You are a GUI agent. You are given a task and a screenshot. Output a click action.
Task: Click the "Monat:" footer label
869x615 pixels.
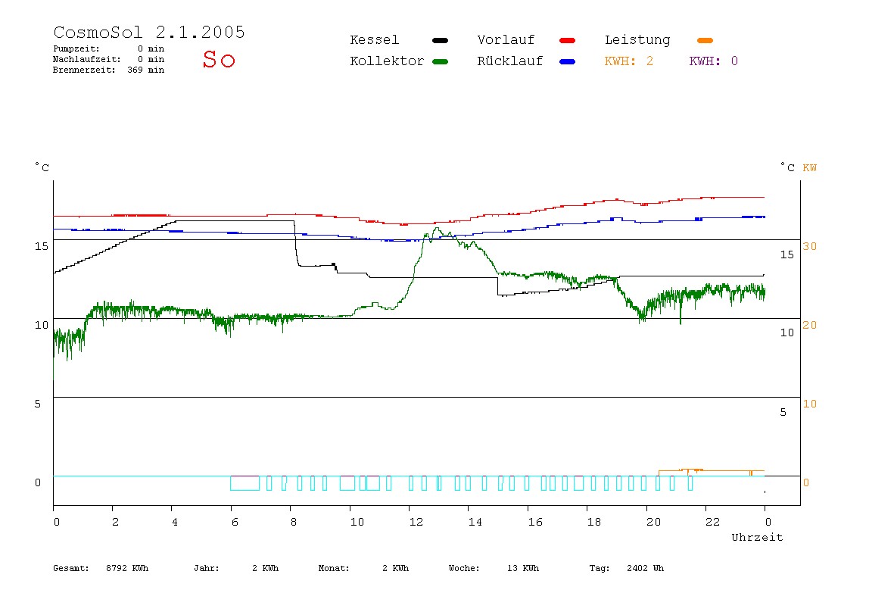tap(334, 568)
